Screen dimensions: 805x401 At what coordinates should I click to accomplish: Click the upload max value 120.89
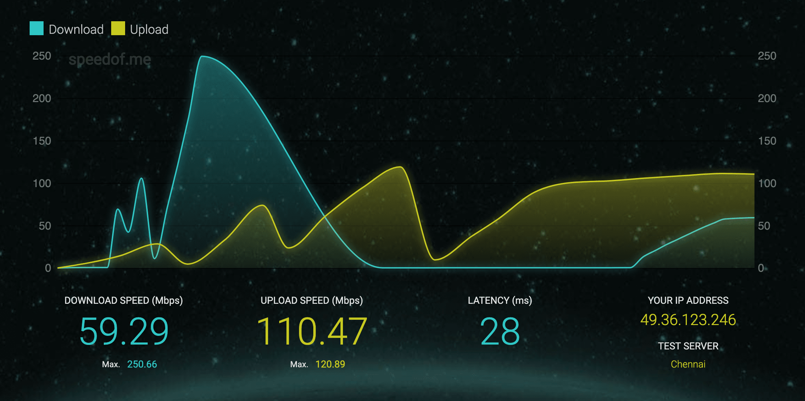tap(330, 364)
